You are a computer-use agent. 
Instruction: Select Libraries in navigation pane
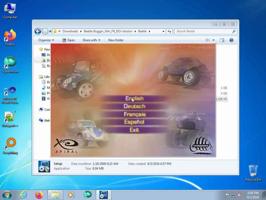point(44,77)
